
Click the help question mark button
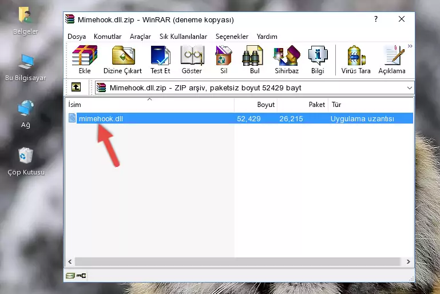[x=376, y=19]
